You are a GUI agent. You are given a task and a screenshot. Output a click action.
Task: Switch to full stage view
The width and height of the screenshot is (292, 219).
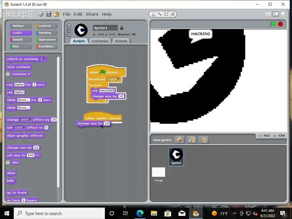(x=276, y=14)
